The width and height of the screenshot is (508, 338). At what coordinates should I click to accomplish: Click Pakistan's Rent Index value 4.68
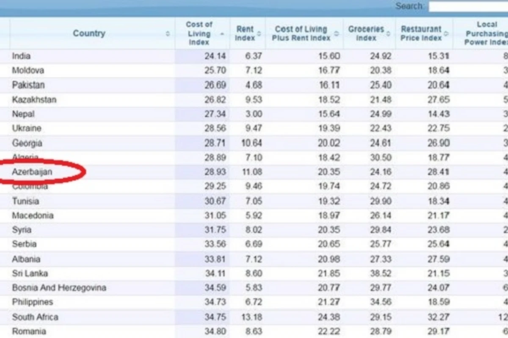click(x=254, y=85)
